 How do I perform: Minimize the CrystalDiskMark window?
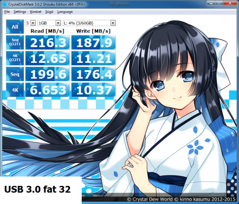click(x=211, y=3)
